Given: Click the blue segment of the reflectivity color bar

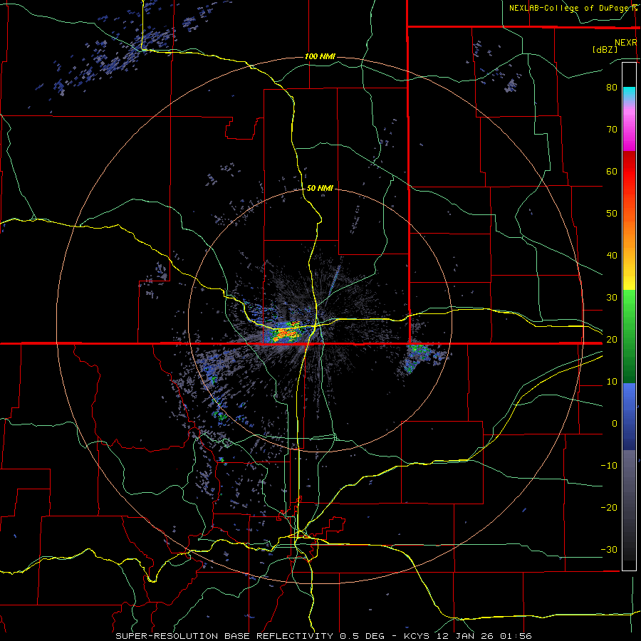Looking at the screenshot, I should pos(629,416).
